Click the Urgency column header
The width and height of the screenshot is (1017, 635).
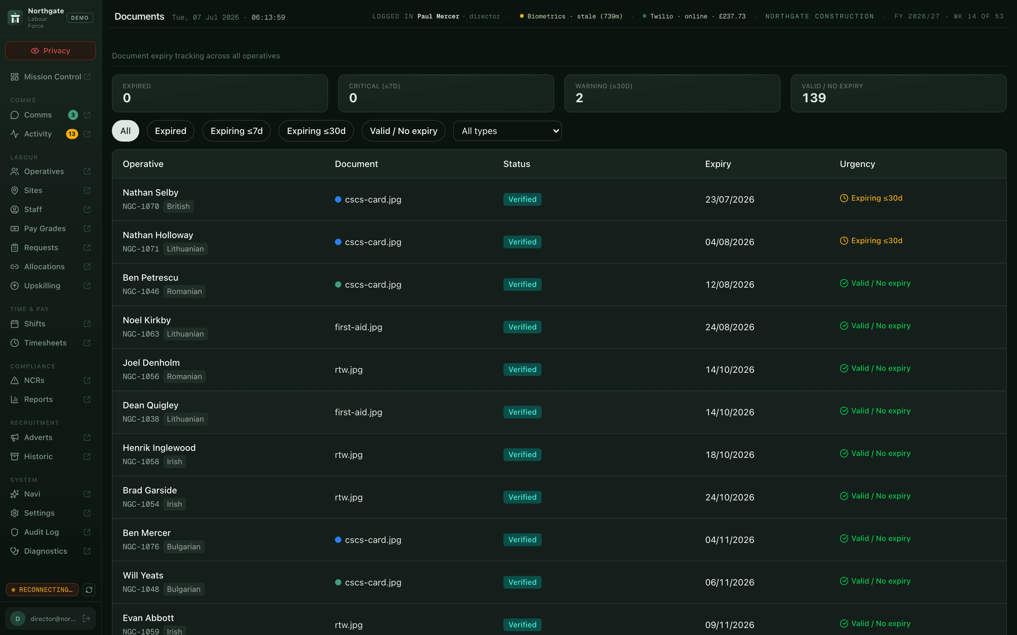[857, 164]
